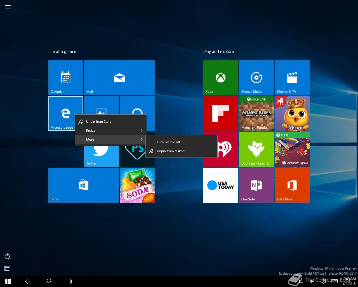Open the Microsoft Jigsaw tile
The height and width of the screenshot is (287, 358).
292,149
